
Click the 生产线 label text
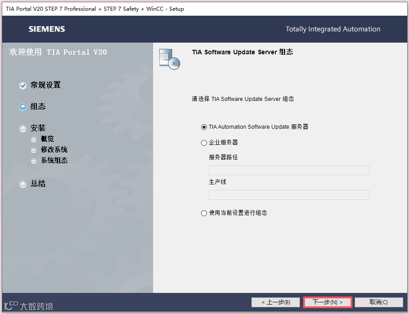click(218, 182)
